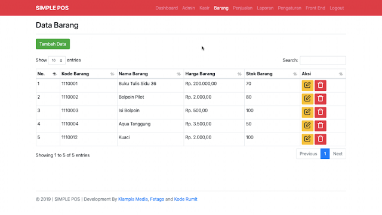The height and width of the screenshot is (215, 382).
Task: Sort table by Harga Barang
Action: pos(214,74)
